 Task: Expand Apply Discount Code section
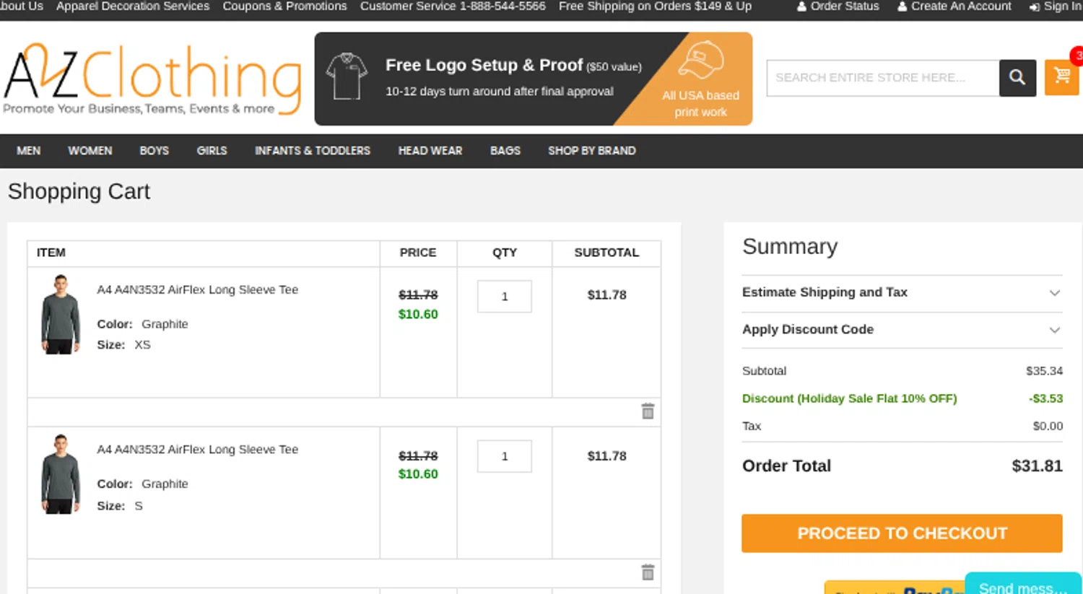[x=902, y=330]
